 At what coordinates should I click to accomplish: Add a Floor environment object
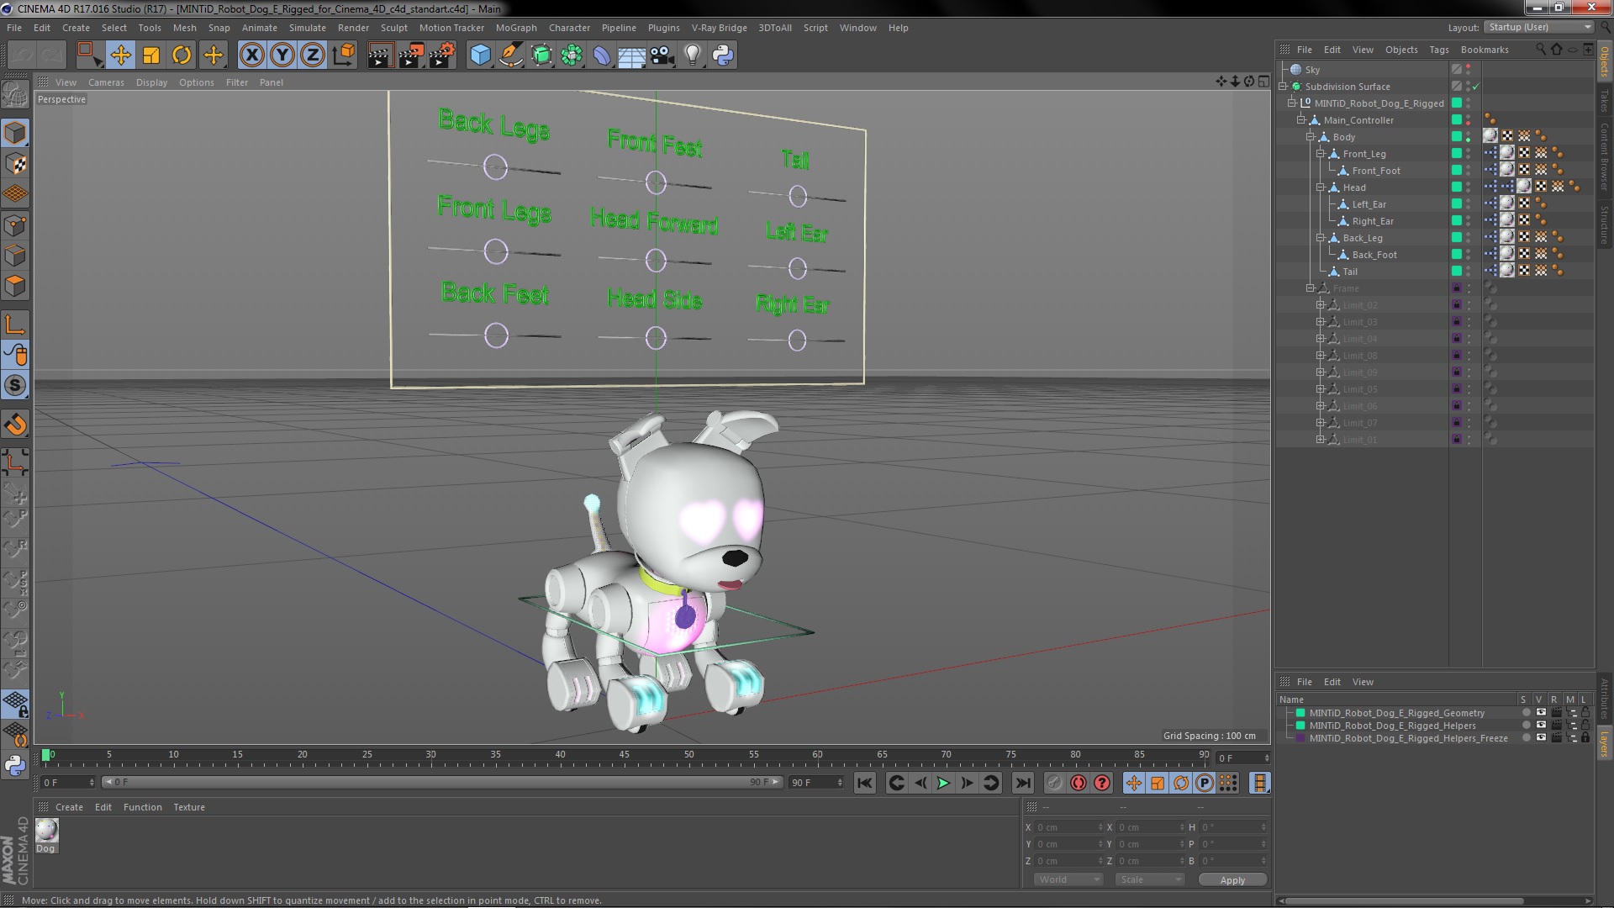(x=632, y=55)
